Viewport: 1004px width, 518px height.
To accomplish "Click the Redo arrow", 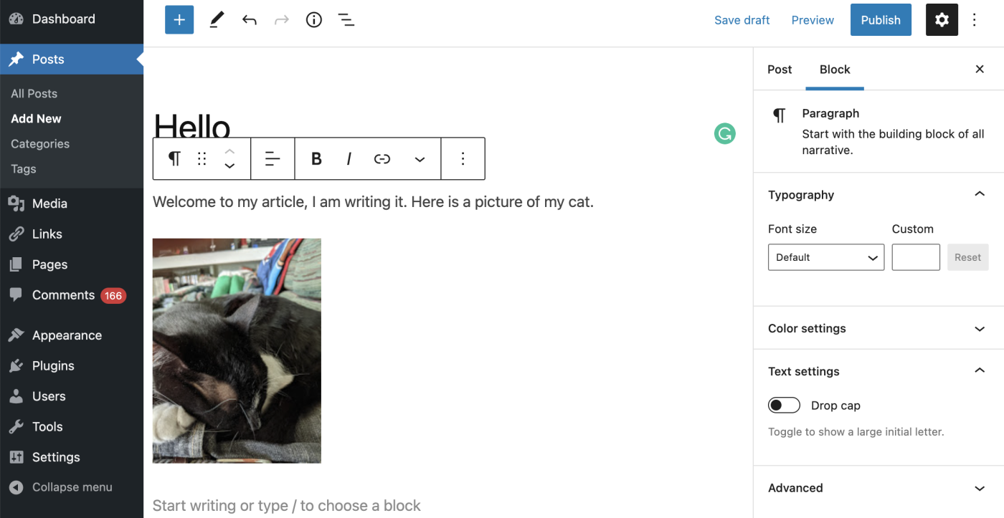I will pos(282,20).
